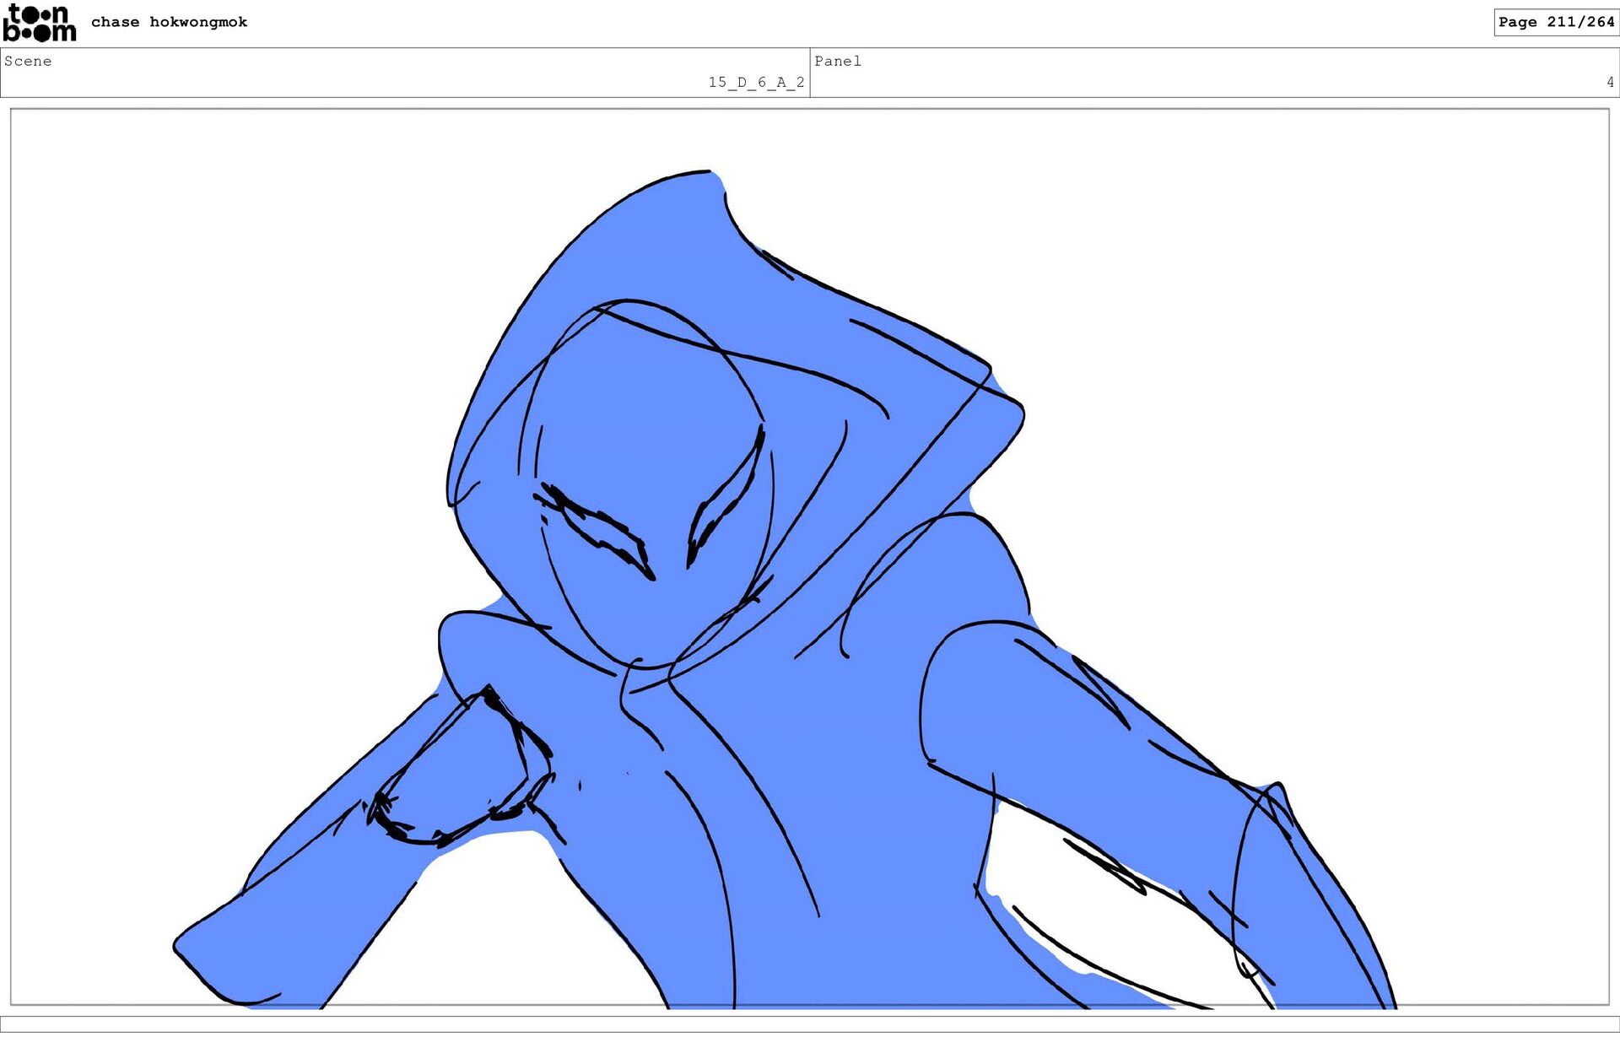Click the empty caption box below the panel
The width and height of the screenshot is (1620, 1048).
[810, 1024]
